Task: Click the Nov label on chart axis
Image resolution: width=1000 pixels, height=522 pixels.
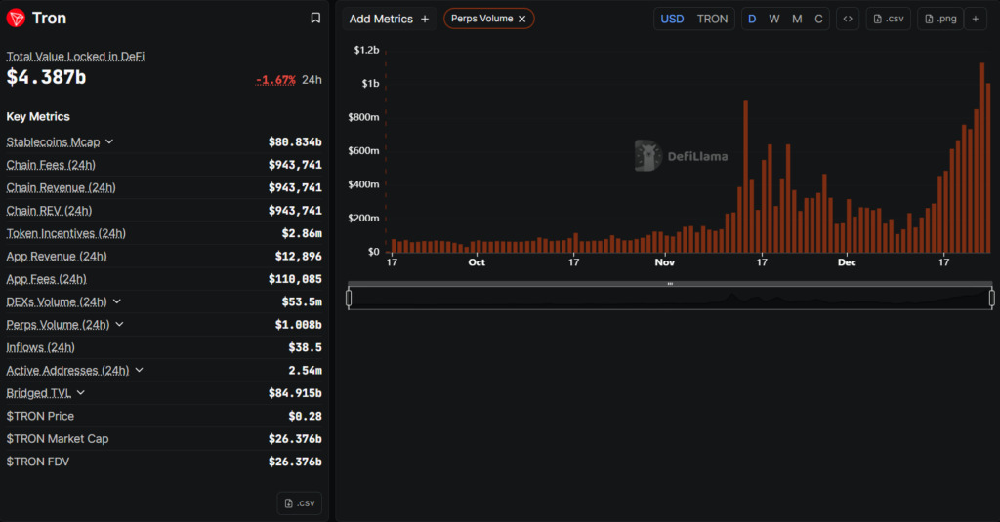Action: (x=664, y=262)
